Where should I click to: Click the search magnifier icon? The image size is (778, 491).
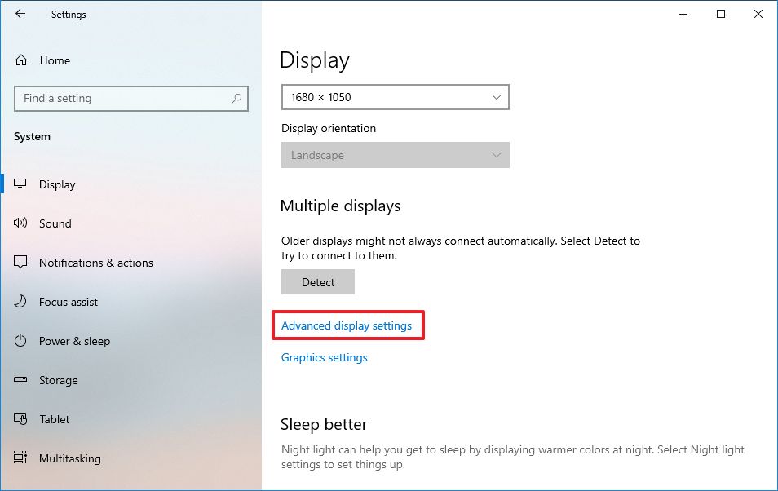tap(236, 99)
